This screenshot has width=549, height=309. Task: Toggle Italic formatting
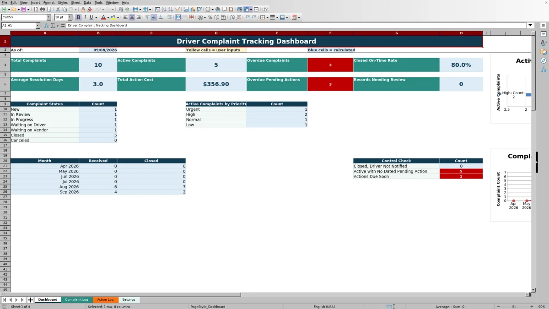point(85,17)
